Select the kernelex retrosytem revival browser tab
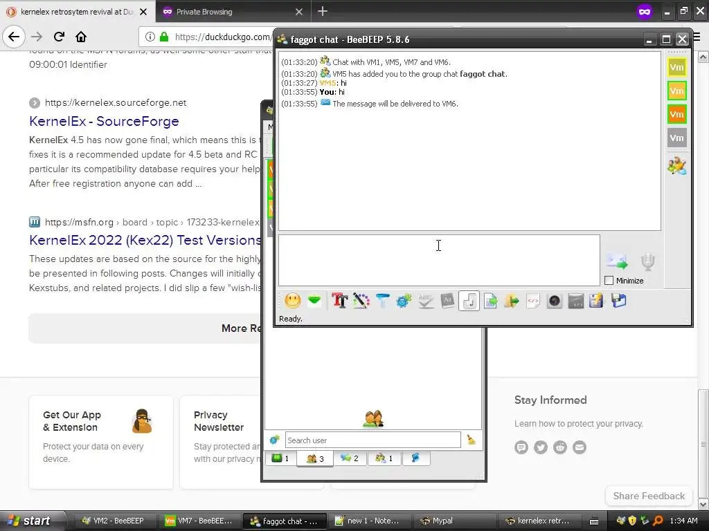709x531 pixels. click(x=78, y=12)
